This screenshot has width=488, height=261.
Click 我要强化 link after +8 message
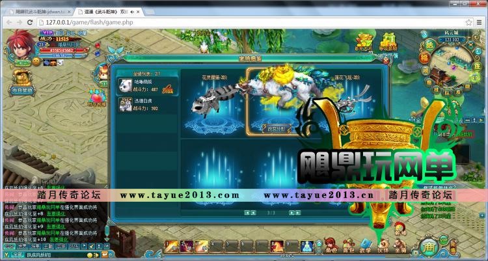pos(56,213)
